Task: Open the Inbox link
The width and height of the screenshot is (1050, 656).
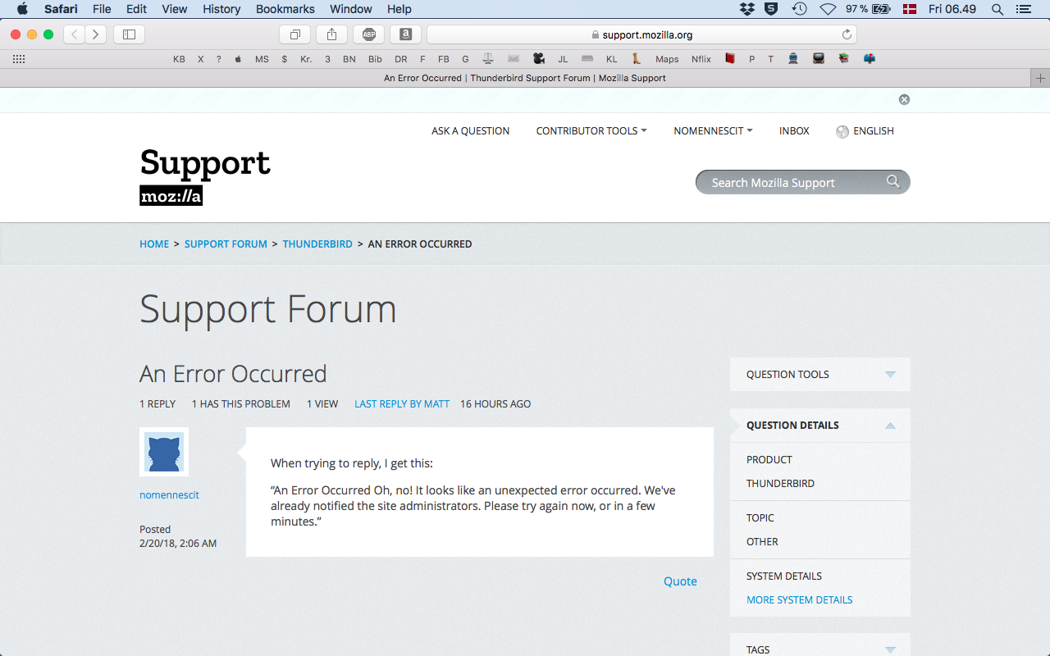Action: tap(794, 130)
